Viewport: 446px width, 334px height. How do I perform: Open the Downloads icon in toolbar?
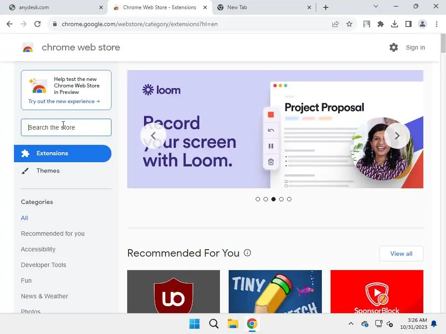(395, 24)
